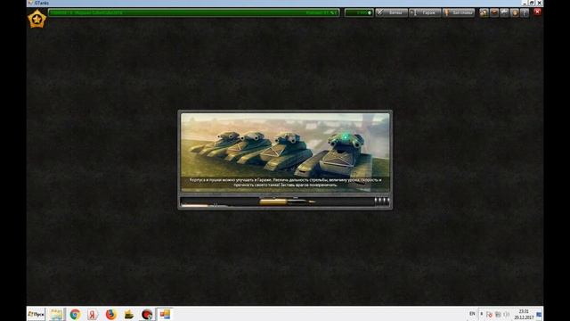Launch Yandex browser from the taskbar
Screen dimensions: 570x321
click(93, 314)
